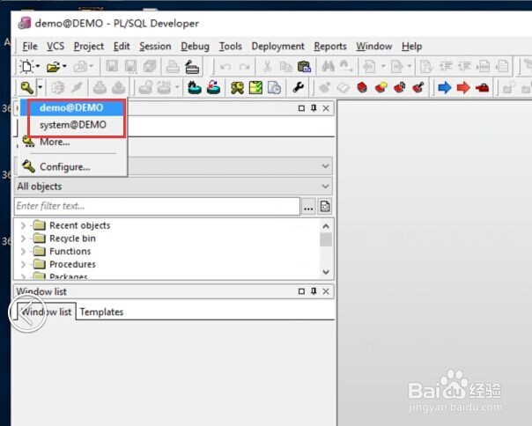Expand the Functions folder

click(x=23, y=252)
